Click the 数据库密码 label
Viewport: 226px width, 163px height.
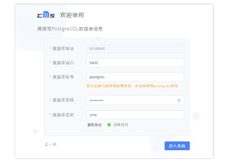tap(63, 100)
